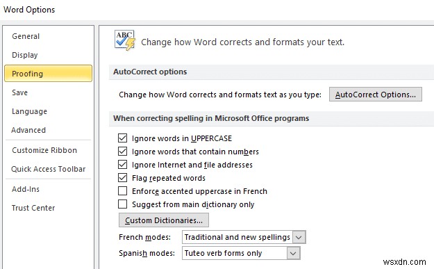Image resolution: width=434 pixels, height=269 pixels.
Task: Open the Save options category
Action: (19, 92)
